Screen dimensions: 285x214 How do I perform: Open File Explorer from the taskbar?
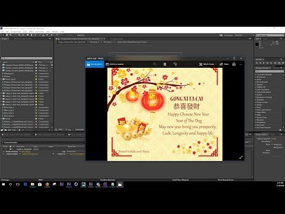[x=33, y=184]
